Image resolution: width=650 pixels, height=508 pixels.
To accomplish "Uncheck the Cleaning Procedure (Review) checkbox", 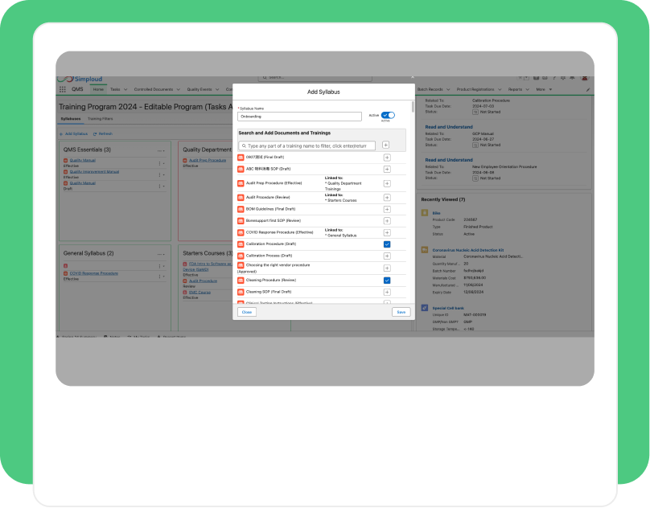I will pos(387,281).
